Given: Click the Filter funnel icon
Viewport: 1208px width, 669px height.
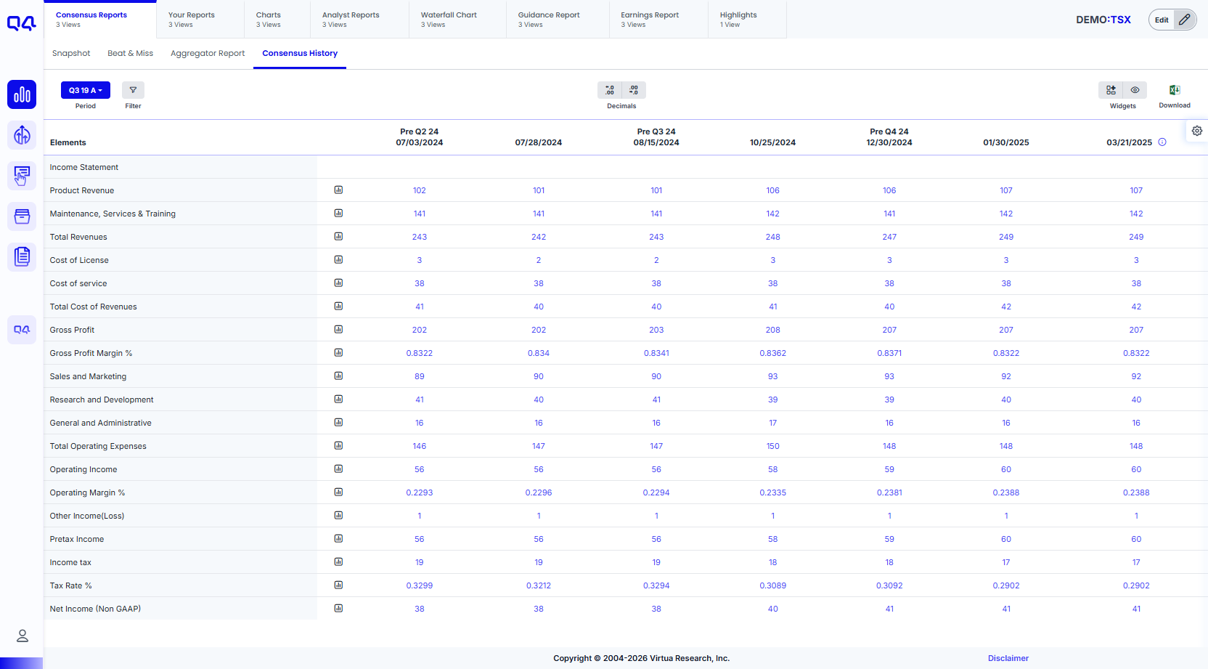Looking at the screenshot, I should [x=133, y=90].
